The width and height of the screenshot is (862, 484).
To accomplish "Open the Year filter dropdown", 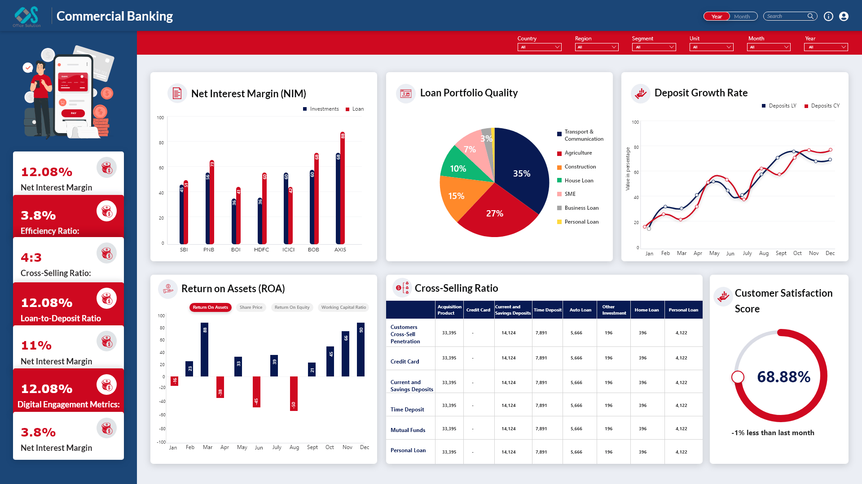I will pos(826,47).
